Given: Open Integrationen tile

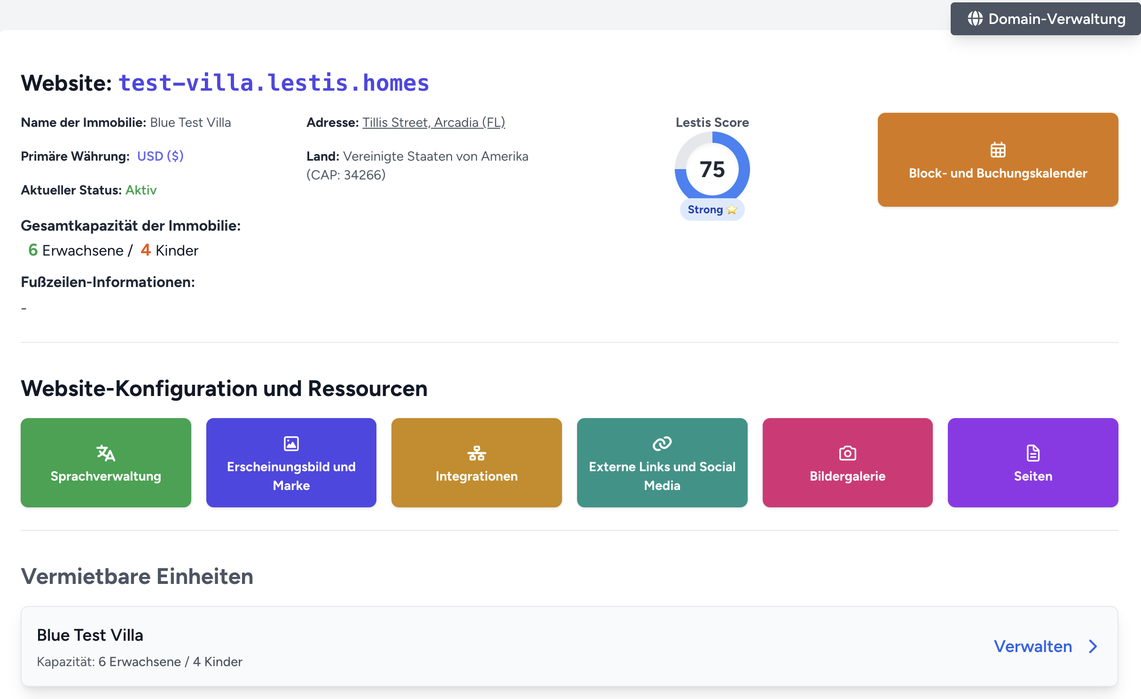Looking at the screenshot, I should pos(477,463).
